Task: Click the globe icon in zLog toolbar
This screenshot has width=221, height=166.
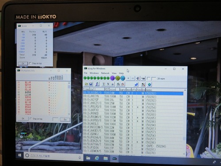Action: pyautogui.click(x=149, y=85)
